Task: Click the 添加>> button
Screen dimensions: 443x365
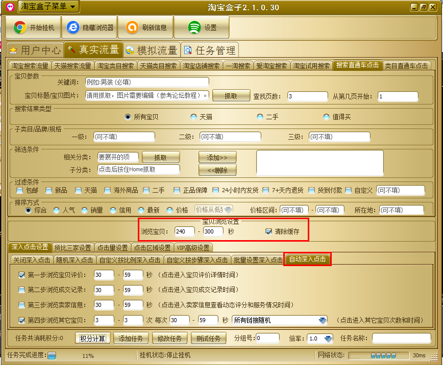Action: click(x=217, y=157)
